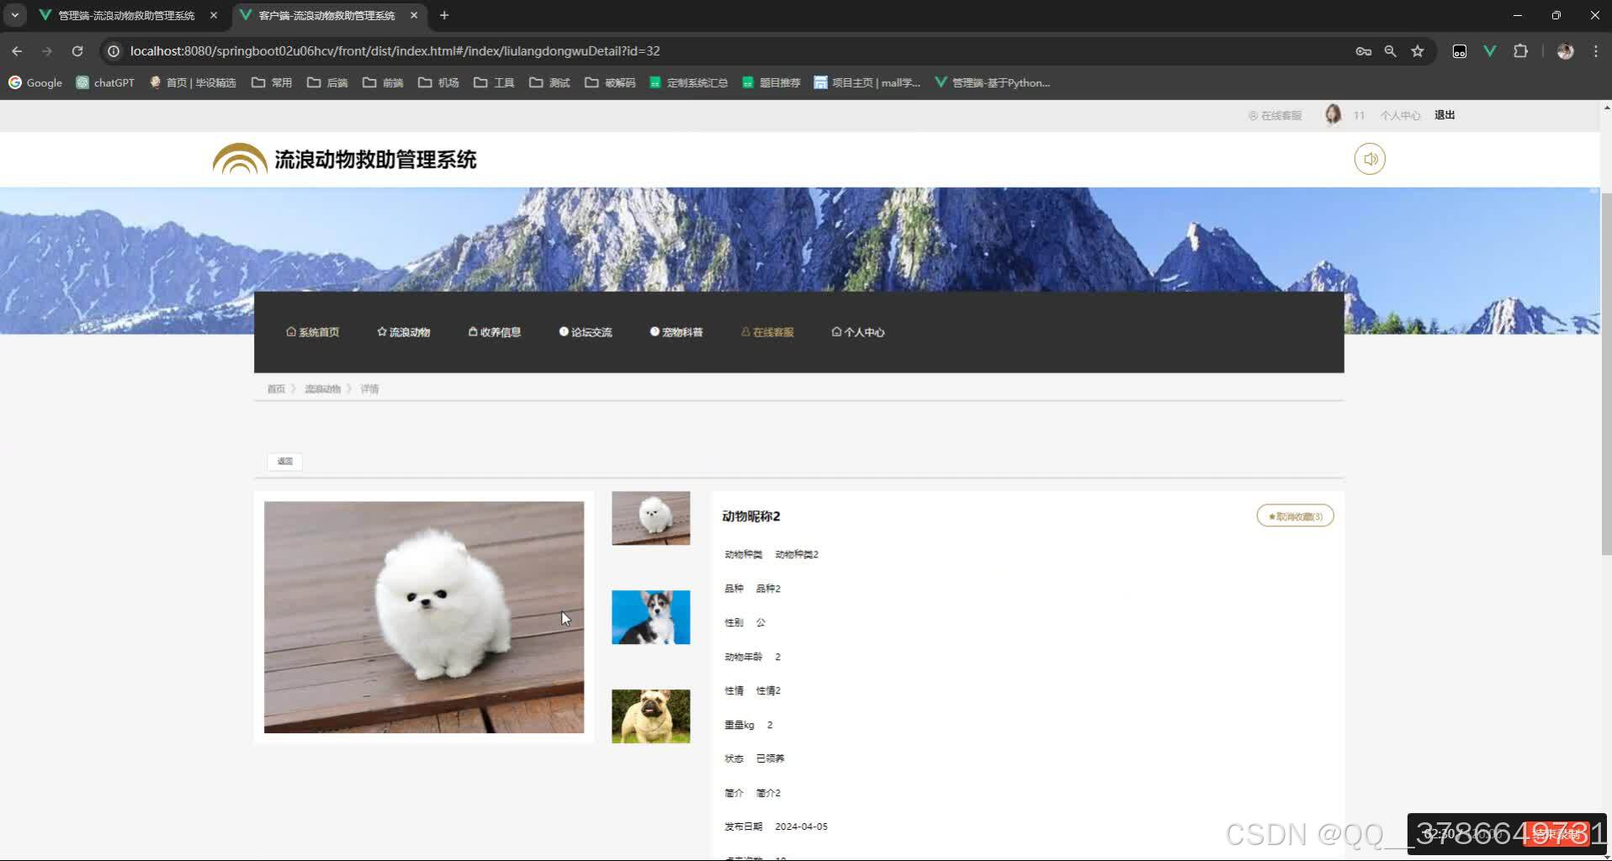Open 测试 bookmark folder
The height and width of the screenshot is (861, 1612).
click(x=549, y=82)
